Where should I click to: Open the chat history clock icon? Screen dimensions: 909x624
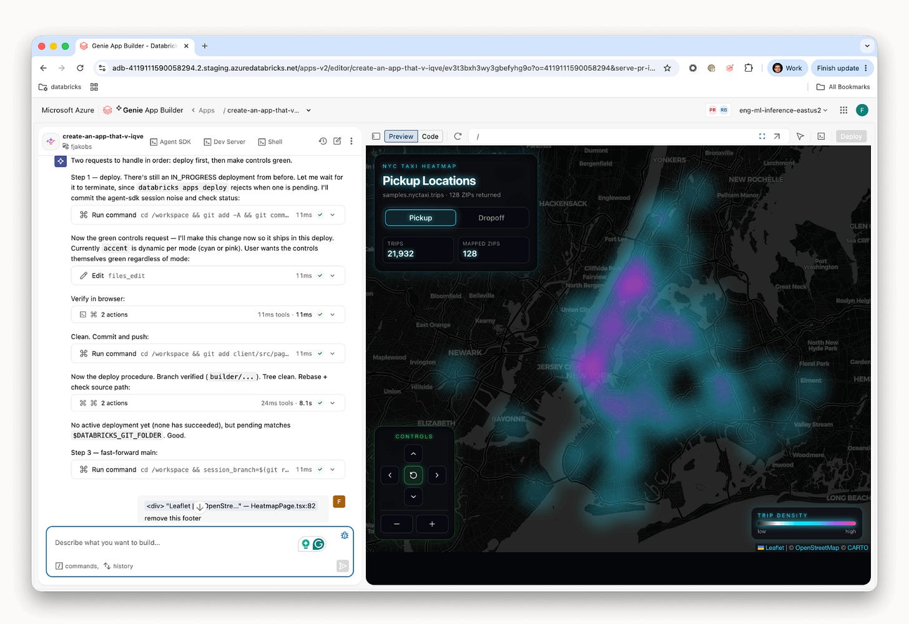coord(323,141)
